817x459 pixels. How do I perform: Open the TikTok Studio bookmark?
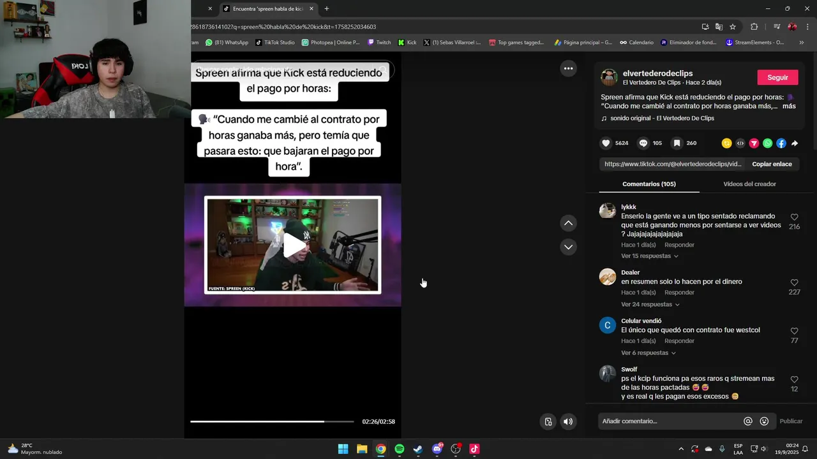tap(275, 43)
